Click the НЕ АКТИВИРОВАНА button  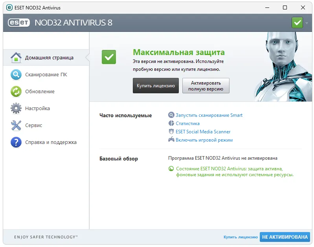(x=285, y=237)
